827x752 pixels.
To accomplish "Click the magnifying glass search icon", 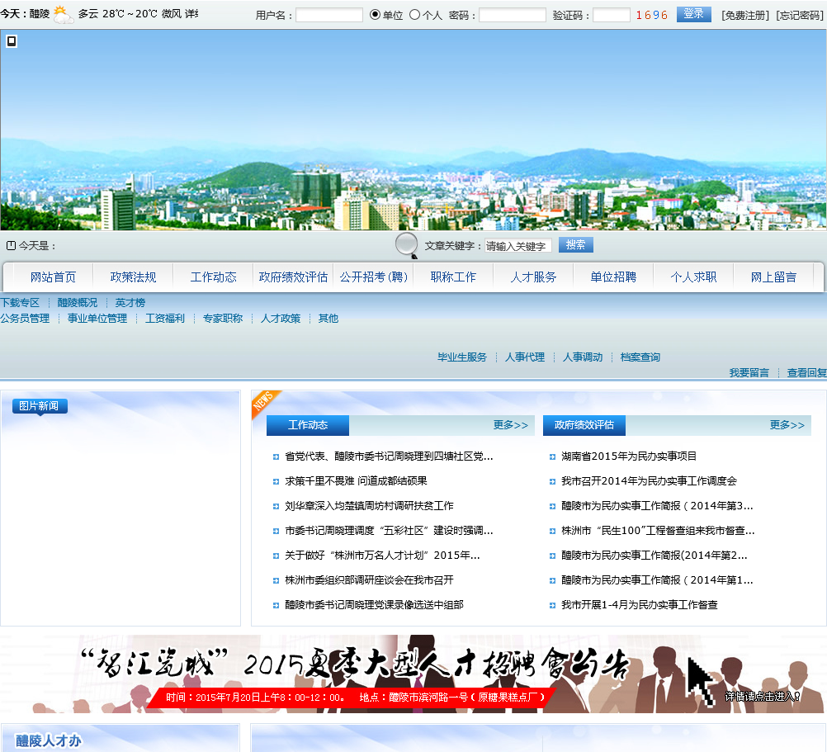I will coord(407,245).
